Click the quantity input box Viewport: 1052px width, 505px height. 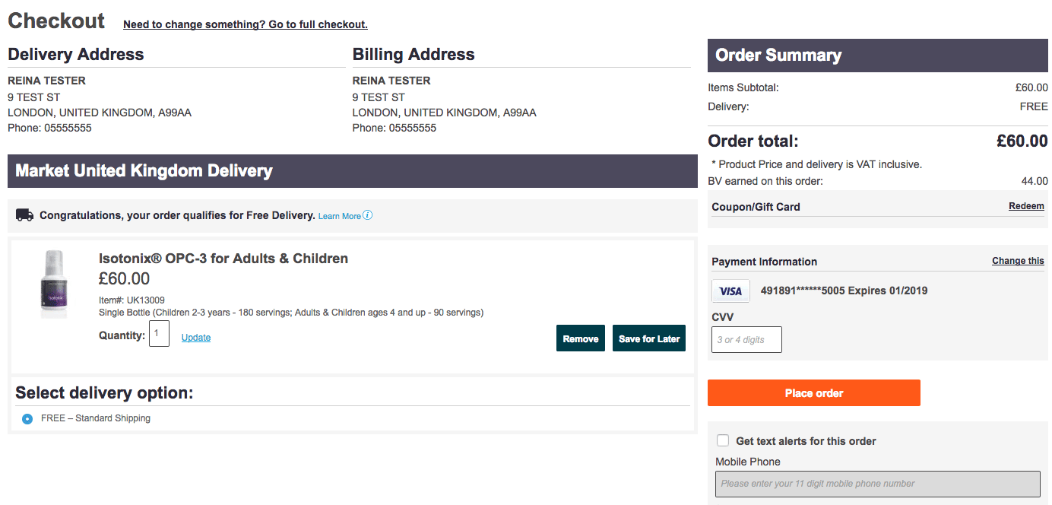[x=159, y=334]
